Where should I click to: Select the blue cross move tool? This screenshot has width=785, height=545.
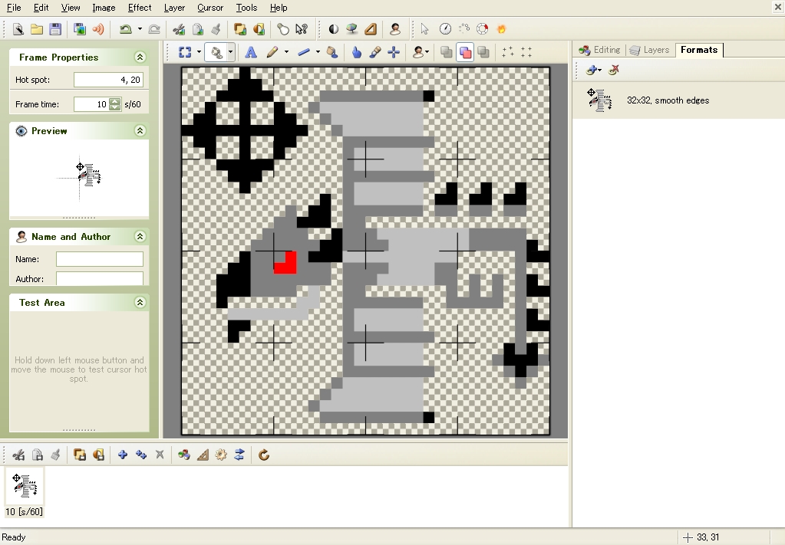394,52
